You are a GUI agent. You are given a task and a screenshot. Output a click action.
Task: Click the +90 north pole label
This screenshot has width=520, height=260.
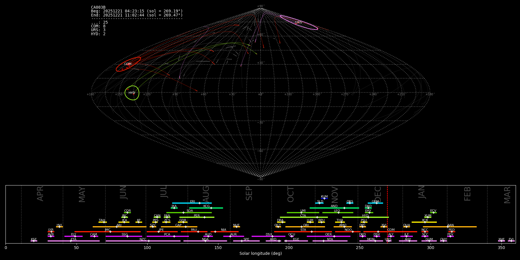point(260,6)
